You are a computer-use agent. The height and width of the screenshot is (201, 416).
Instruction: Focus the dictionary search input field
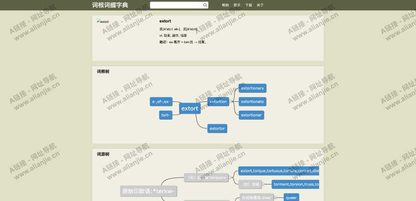click(176, 5)
